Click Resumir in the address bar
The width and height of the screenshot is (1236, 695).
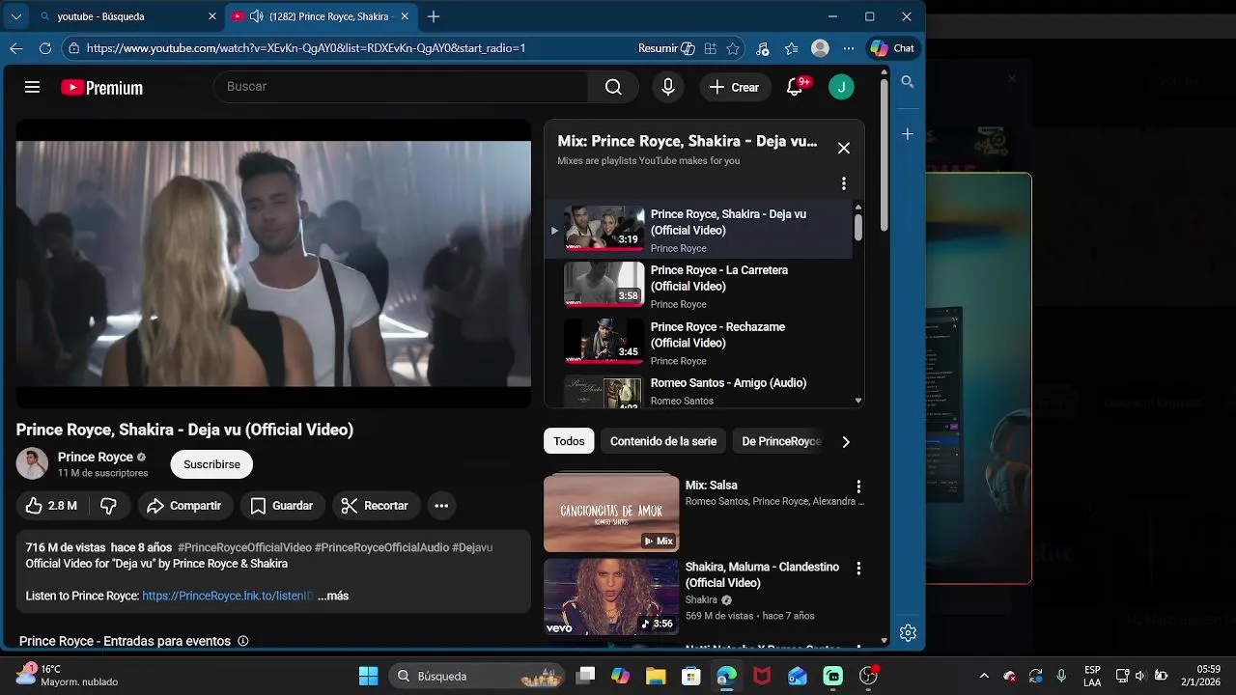(666, 48)
